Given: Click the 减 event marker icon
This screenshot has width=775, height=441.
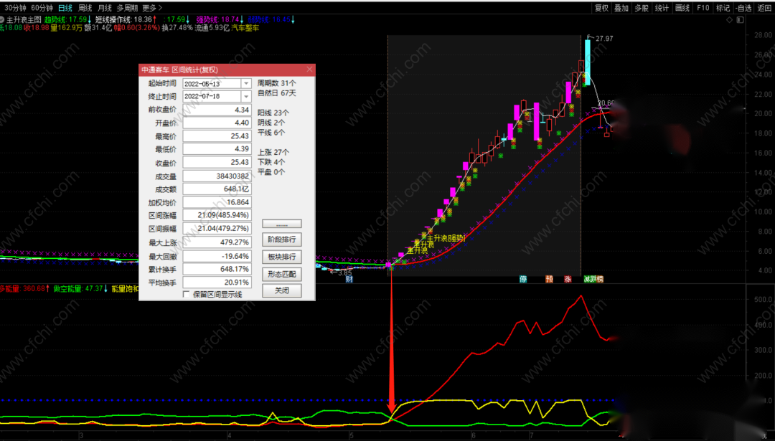Looking at the screenshot, I should (x=588, y=279).
